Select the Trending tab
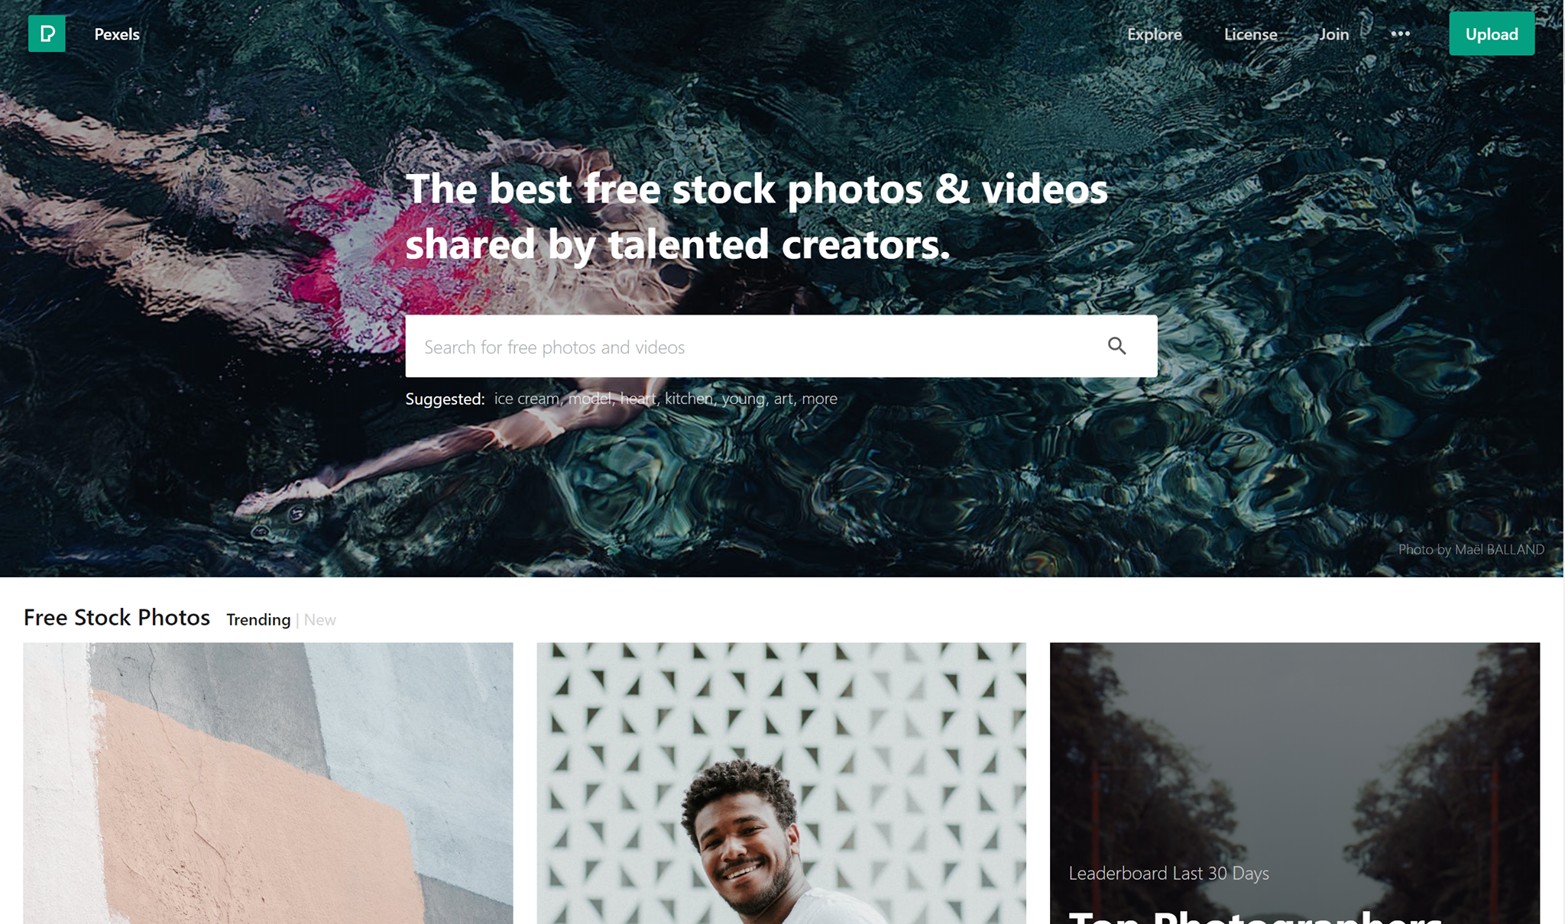The image size is (1565, 924). 257,619
